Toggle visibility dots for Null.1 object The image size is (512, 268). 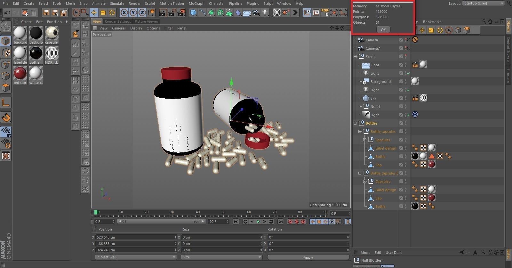tap(406, 107)
